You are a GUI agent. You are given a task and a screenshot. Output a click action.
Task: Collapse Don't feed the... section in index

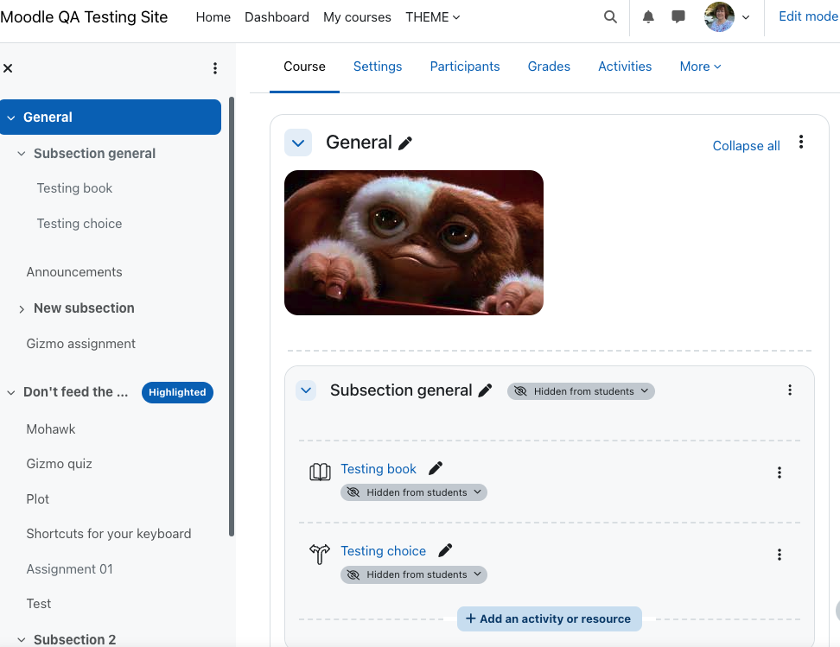10,392
